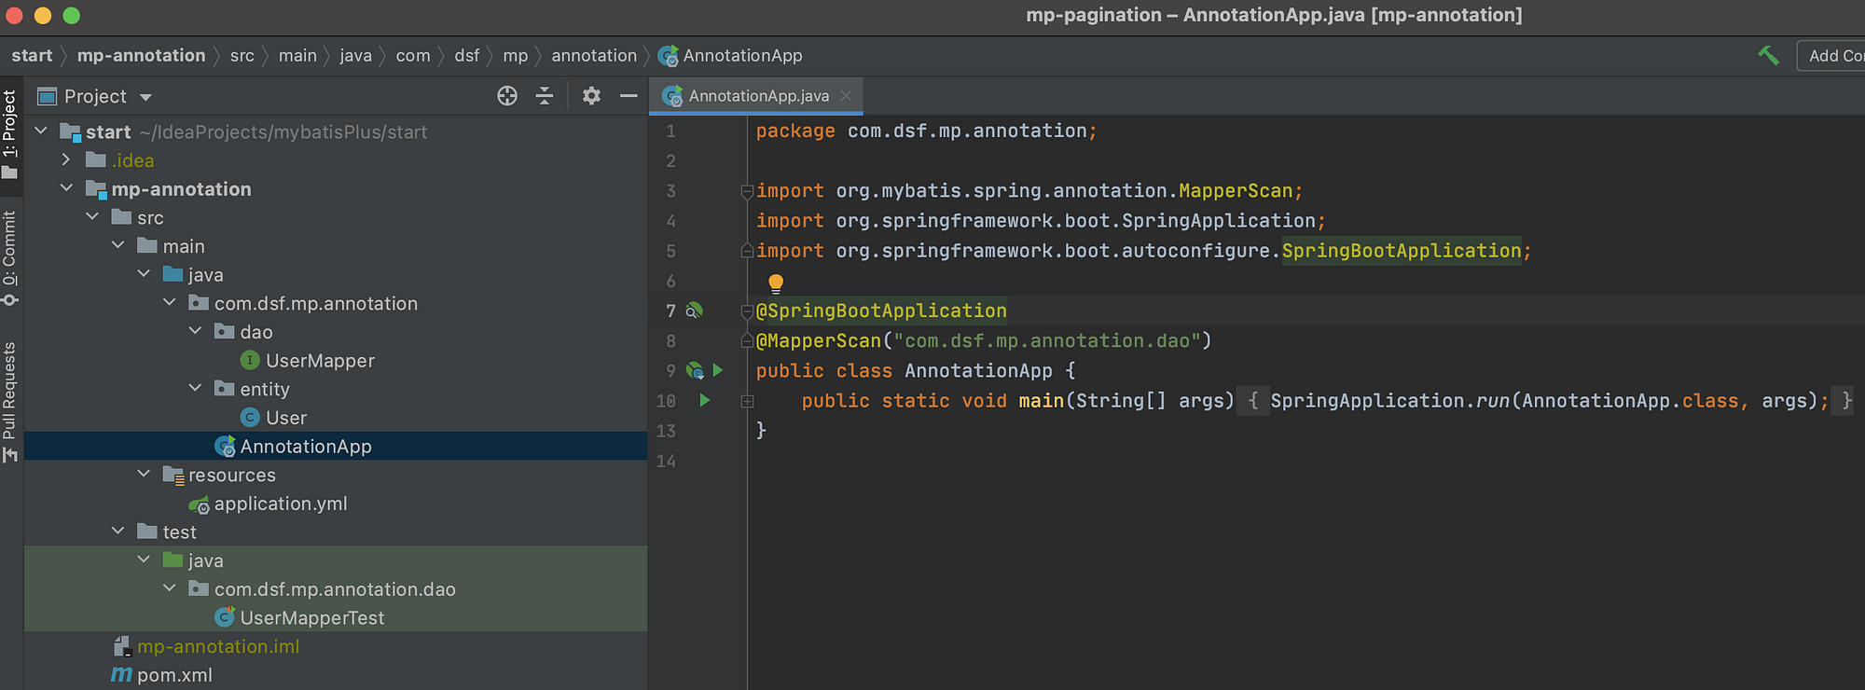1865x690 pixels.
Task: Toggle the folded main method body plus icon
Action: (747, 401)
